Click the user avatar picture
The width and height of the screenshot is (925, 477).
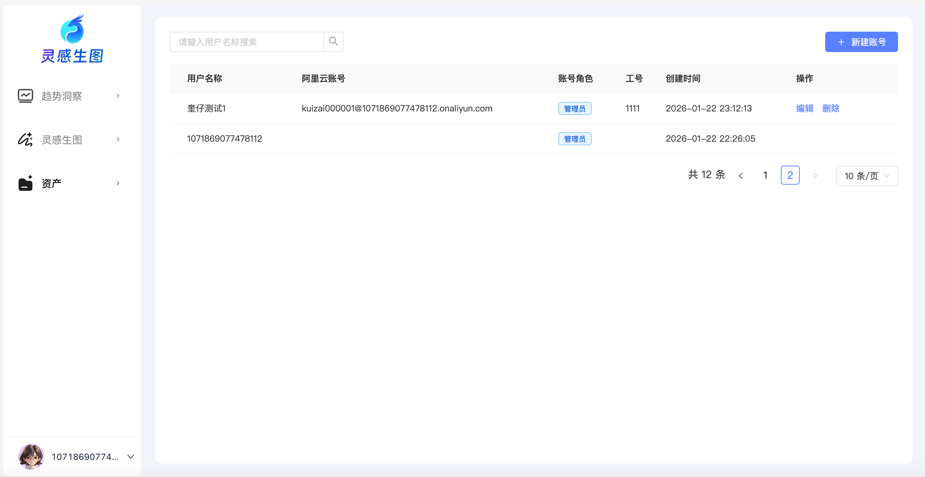click(x=31, y=456)
